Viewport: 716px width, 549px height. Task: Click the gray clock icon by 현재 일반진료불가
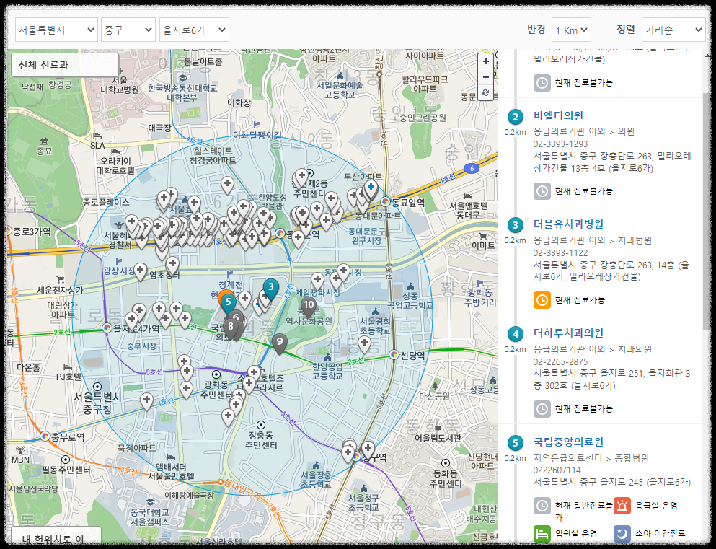click(542, 506)
